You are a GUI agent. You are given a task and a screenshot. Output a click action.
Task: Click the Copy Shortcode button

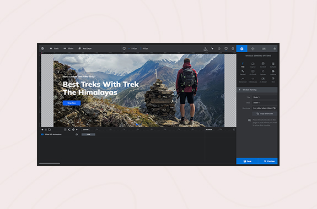265,114
